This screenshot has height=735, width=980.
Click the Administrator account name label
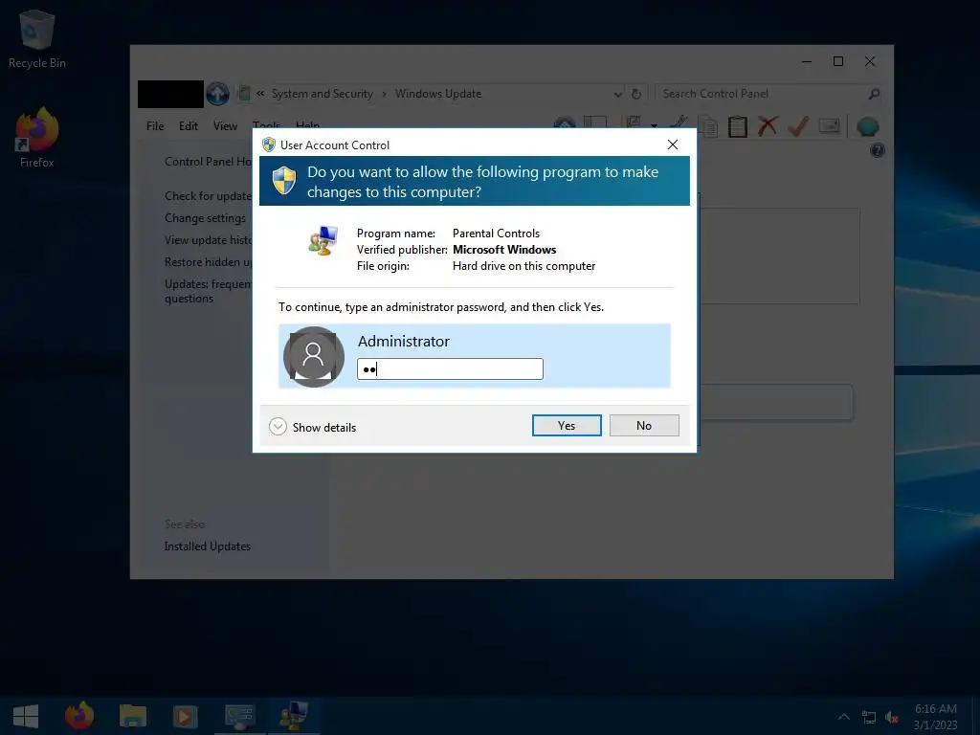coord(404,342)
